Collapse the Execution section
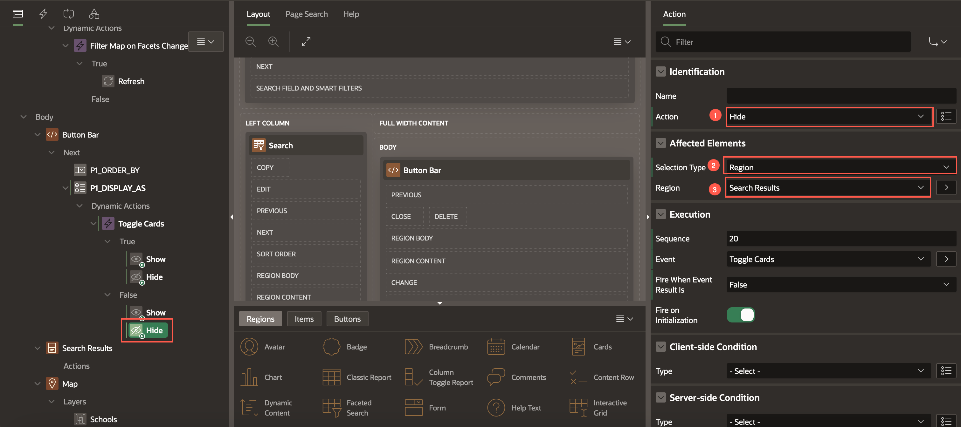Viewport: 961px width, 427px height. click(661, 214)
